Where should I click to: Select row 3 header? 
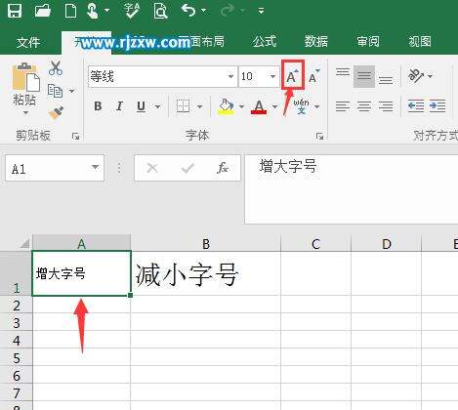pos(17,322)
